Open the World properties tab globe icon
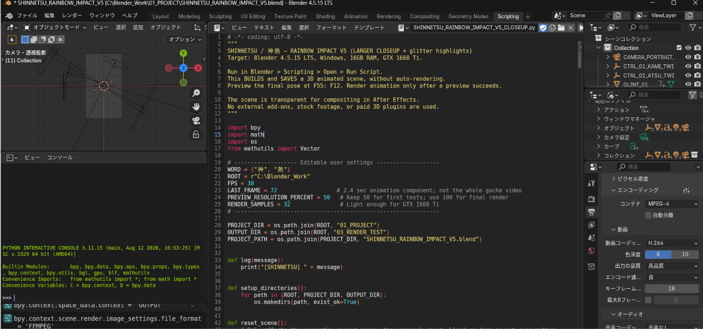 (x=591, y=251)
